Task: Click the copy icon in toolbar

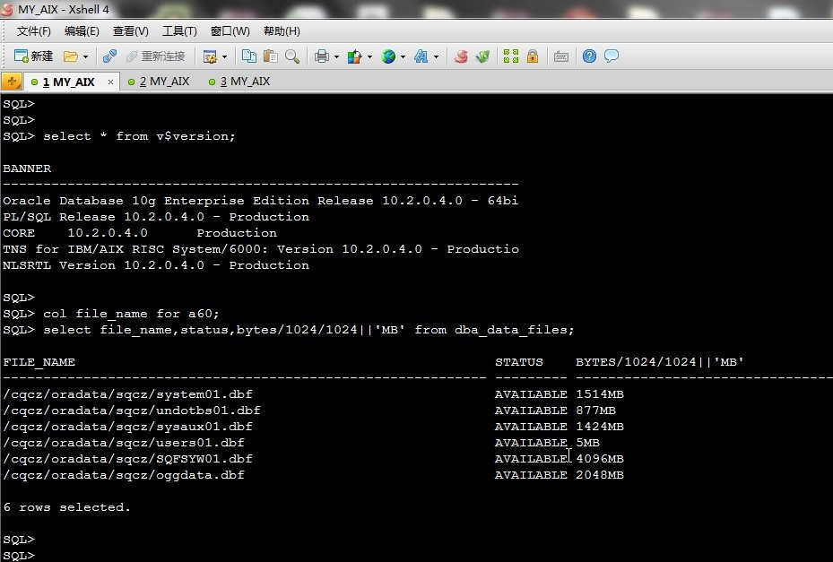Action: (x=249, y=56)
